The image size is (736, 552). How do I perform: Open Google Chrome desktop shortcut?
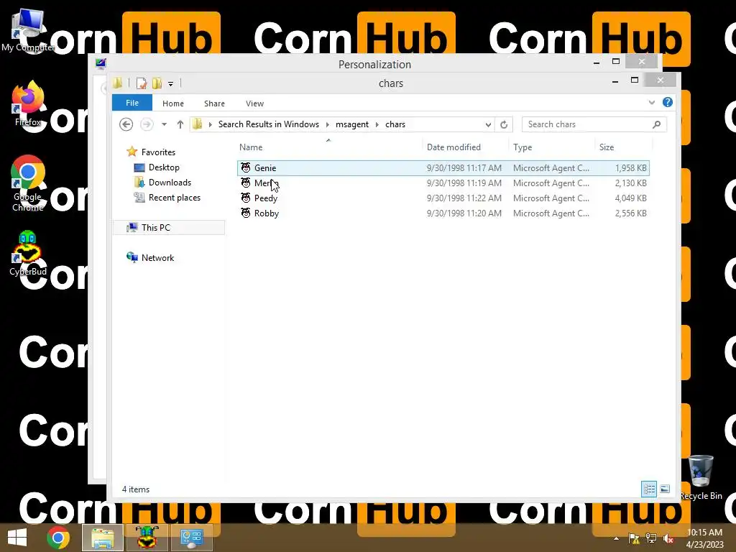[x=28, y=183]
